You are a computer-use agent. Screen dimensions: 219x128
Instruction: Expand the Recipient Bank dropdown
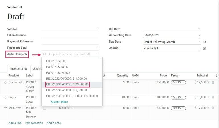[x=98, y=48]
